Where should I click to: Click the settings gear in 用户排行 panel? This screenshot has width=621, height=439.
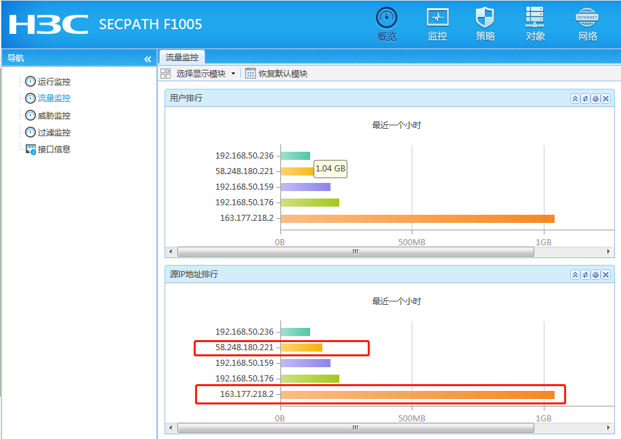(x=596, y=99)
